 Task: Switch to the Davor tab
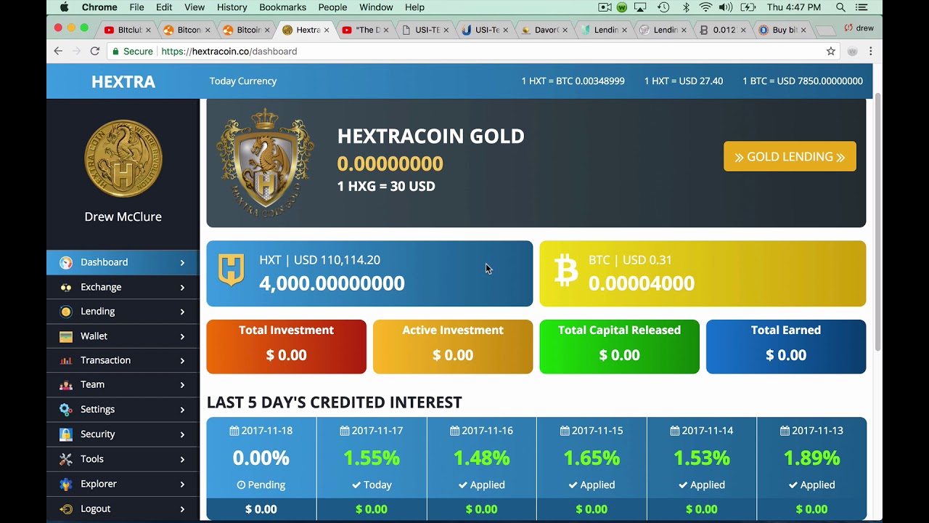coord(545,30)
